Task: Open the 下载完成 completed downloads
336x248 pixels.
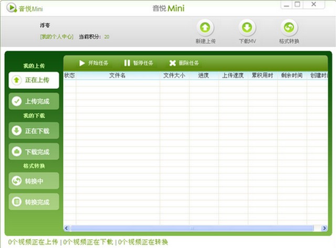Action: [34, 152]
